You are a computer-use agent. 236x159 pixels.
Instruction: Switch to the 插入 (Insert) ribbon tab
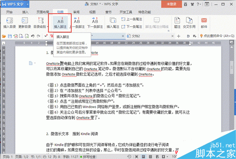coord(25,12)
